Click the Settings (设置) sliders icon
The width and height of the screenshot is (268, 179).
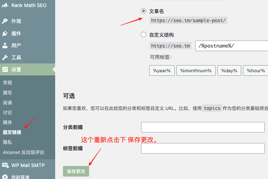click(5, 69)
